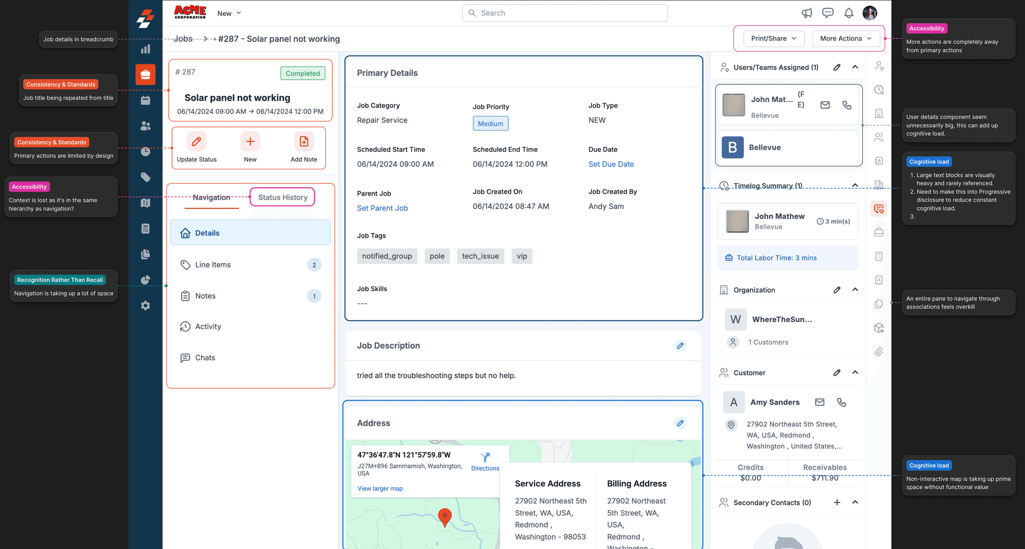Image resolution: width=1025 pixels, height=549 pixels.
Task: Collapse the Secondary Contacts section
Action: coord(855,503)
